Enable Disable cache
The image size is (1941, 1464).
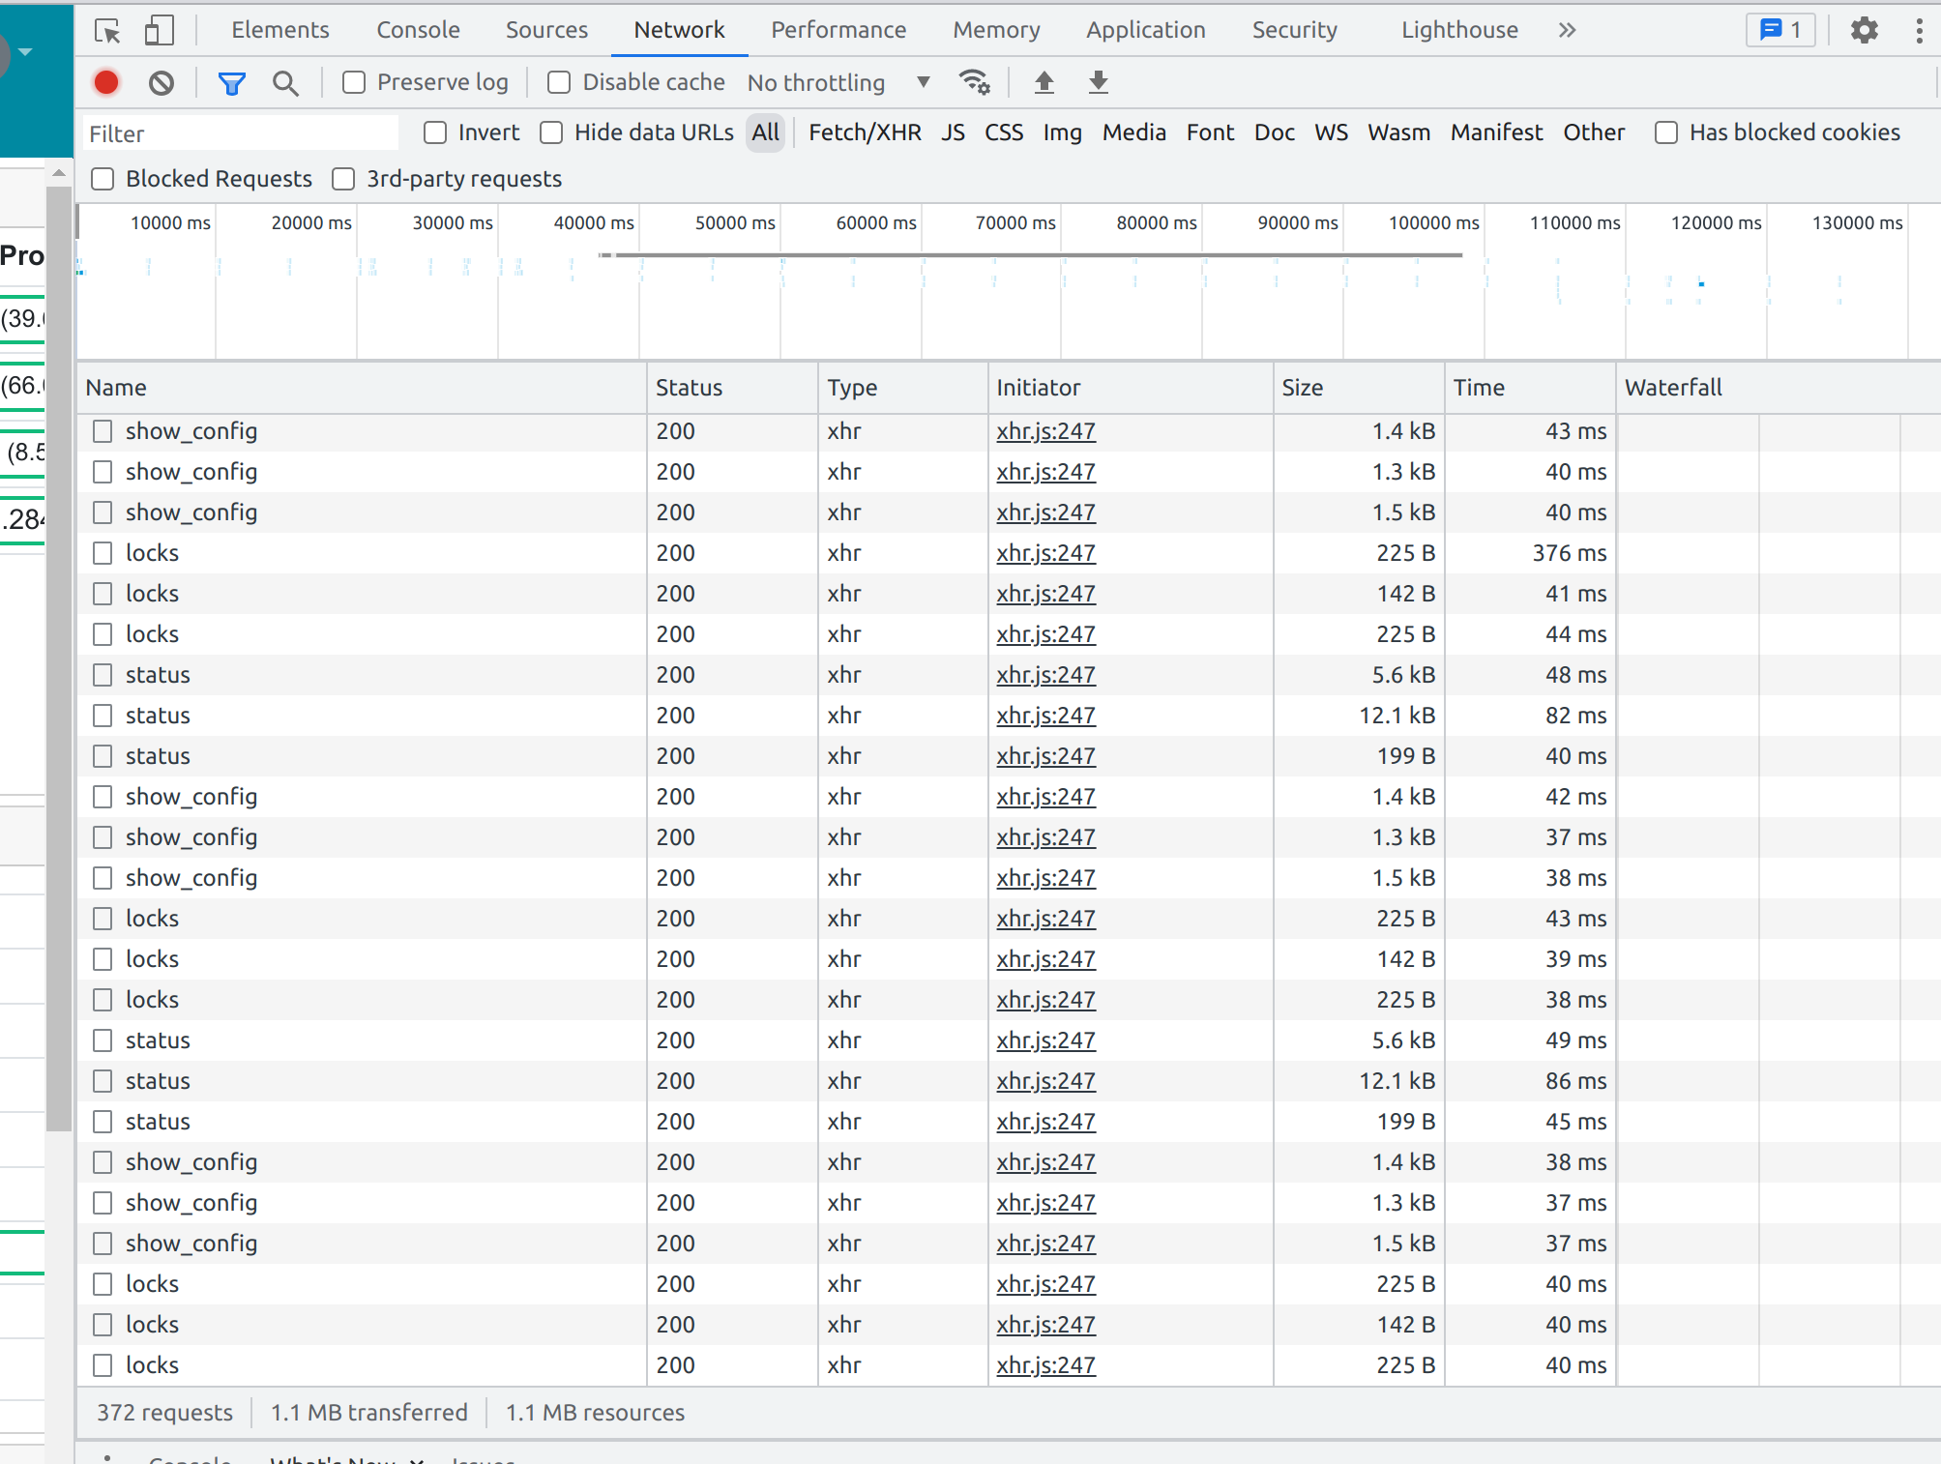click(559, 82)
